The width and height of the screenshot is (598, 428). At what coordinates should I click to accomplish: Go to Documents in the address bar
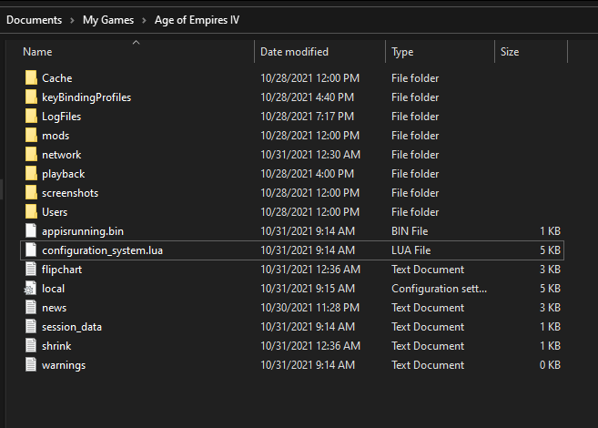click(34, 20)
